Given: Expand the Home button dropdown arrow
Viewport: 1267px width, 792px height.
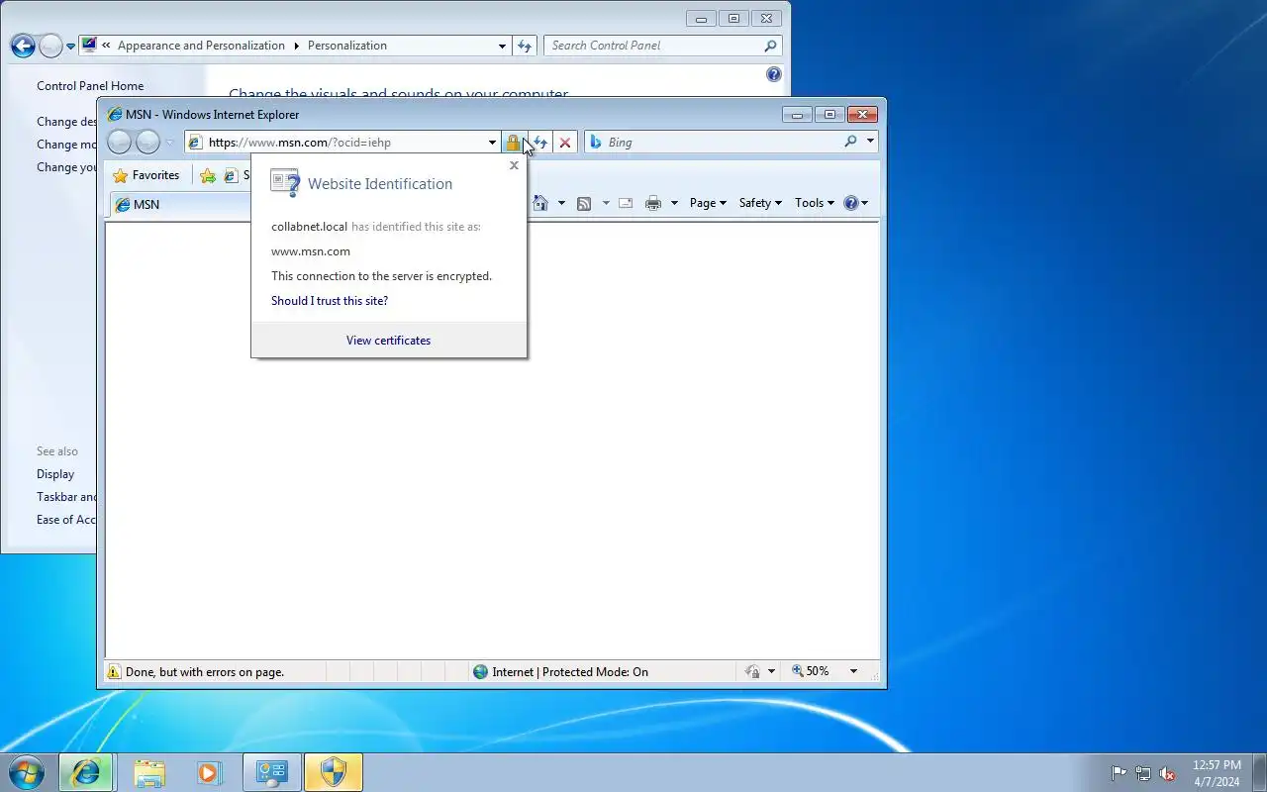Looking at the screenshot, I should (561, 203).
